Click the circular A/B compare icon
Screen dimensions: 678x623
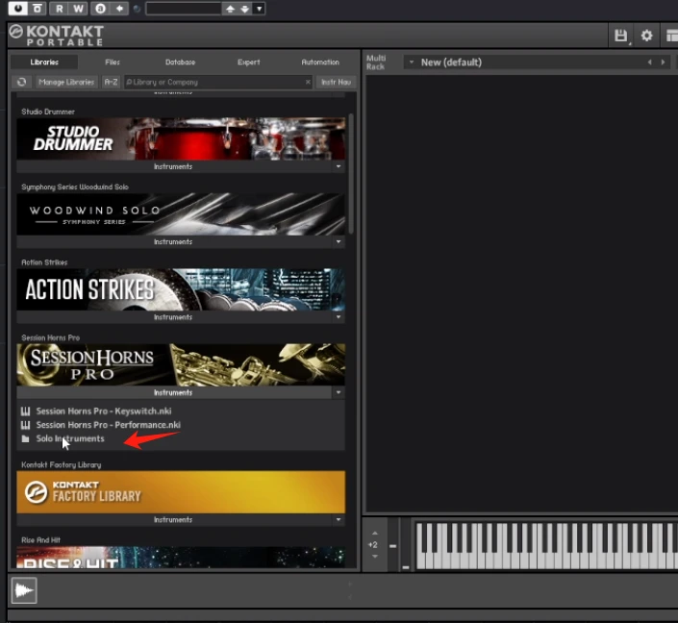(x=100, y=9)
